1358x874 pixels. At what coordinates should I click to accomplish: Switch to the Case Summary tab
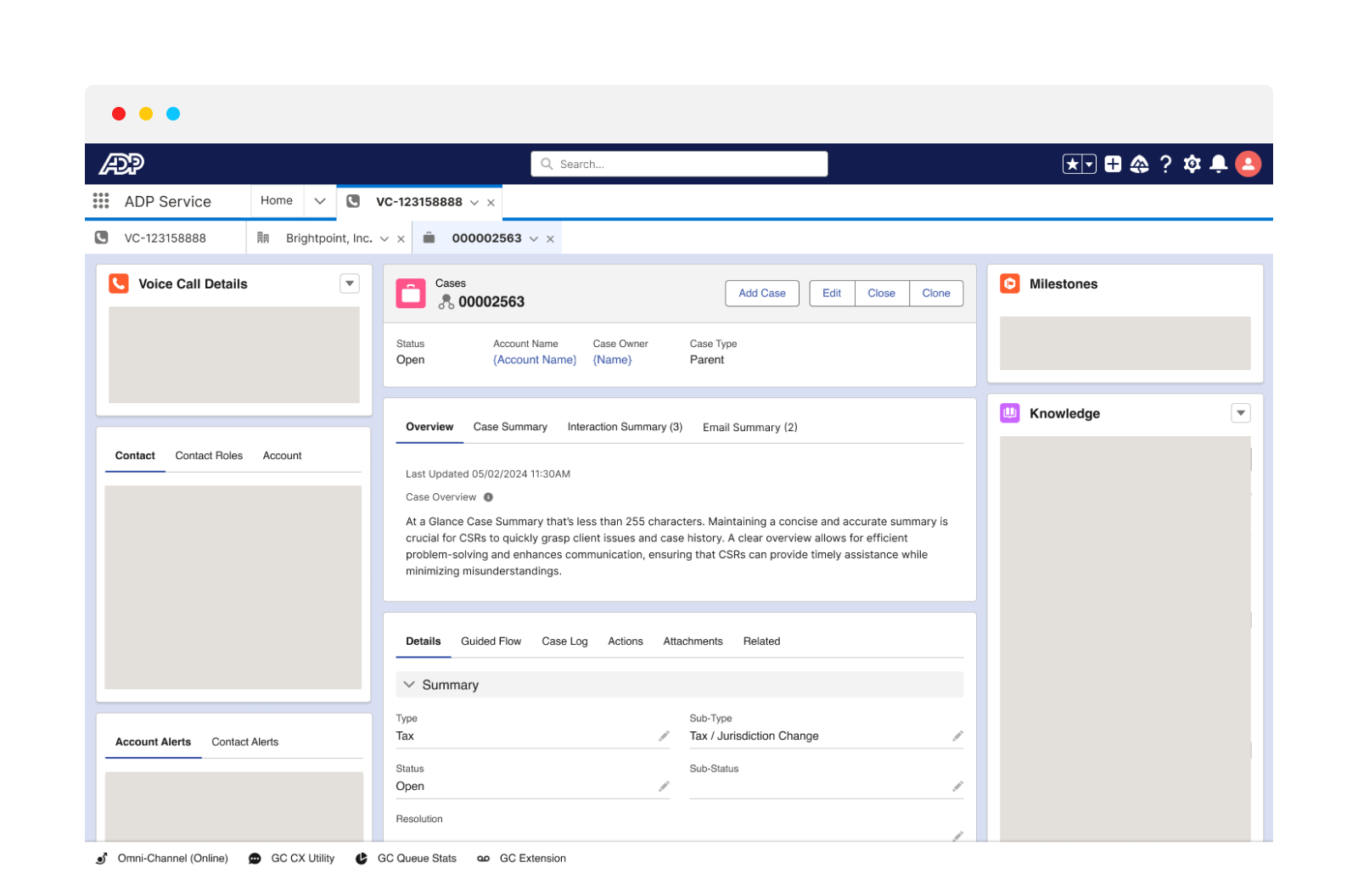click(x=510, y=427)
